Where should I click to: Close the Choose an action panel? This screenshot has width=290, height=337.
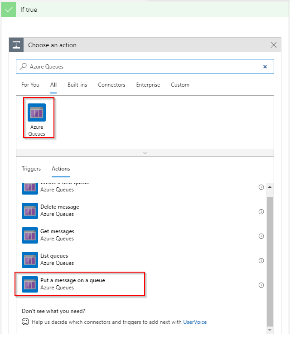pos(274,45)
